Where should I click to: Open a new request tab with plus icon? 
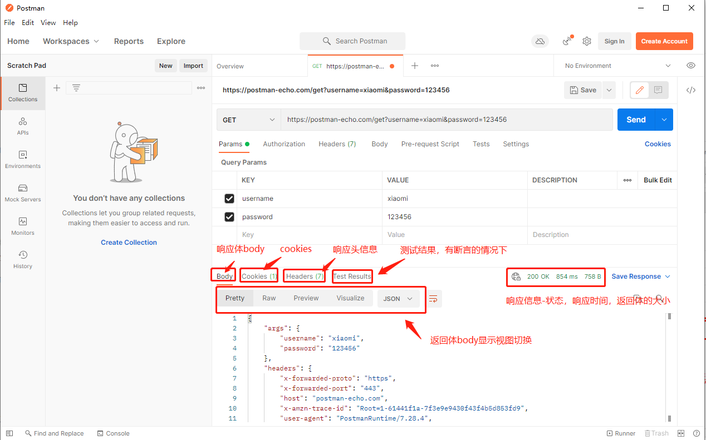pyautogui.click(x=415, y=66)
